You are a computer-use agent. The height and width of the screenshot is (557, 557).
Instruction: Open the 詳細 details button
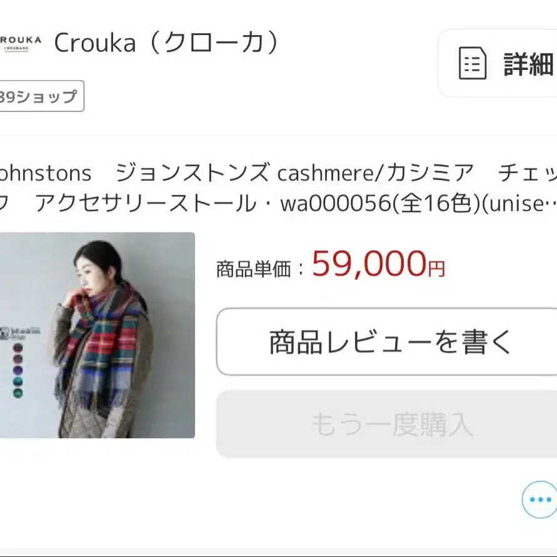coord(498,63)
